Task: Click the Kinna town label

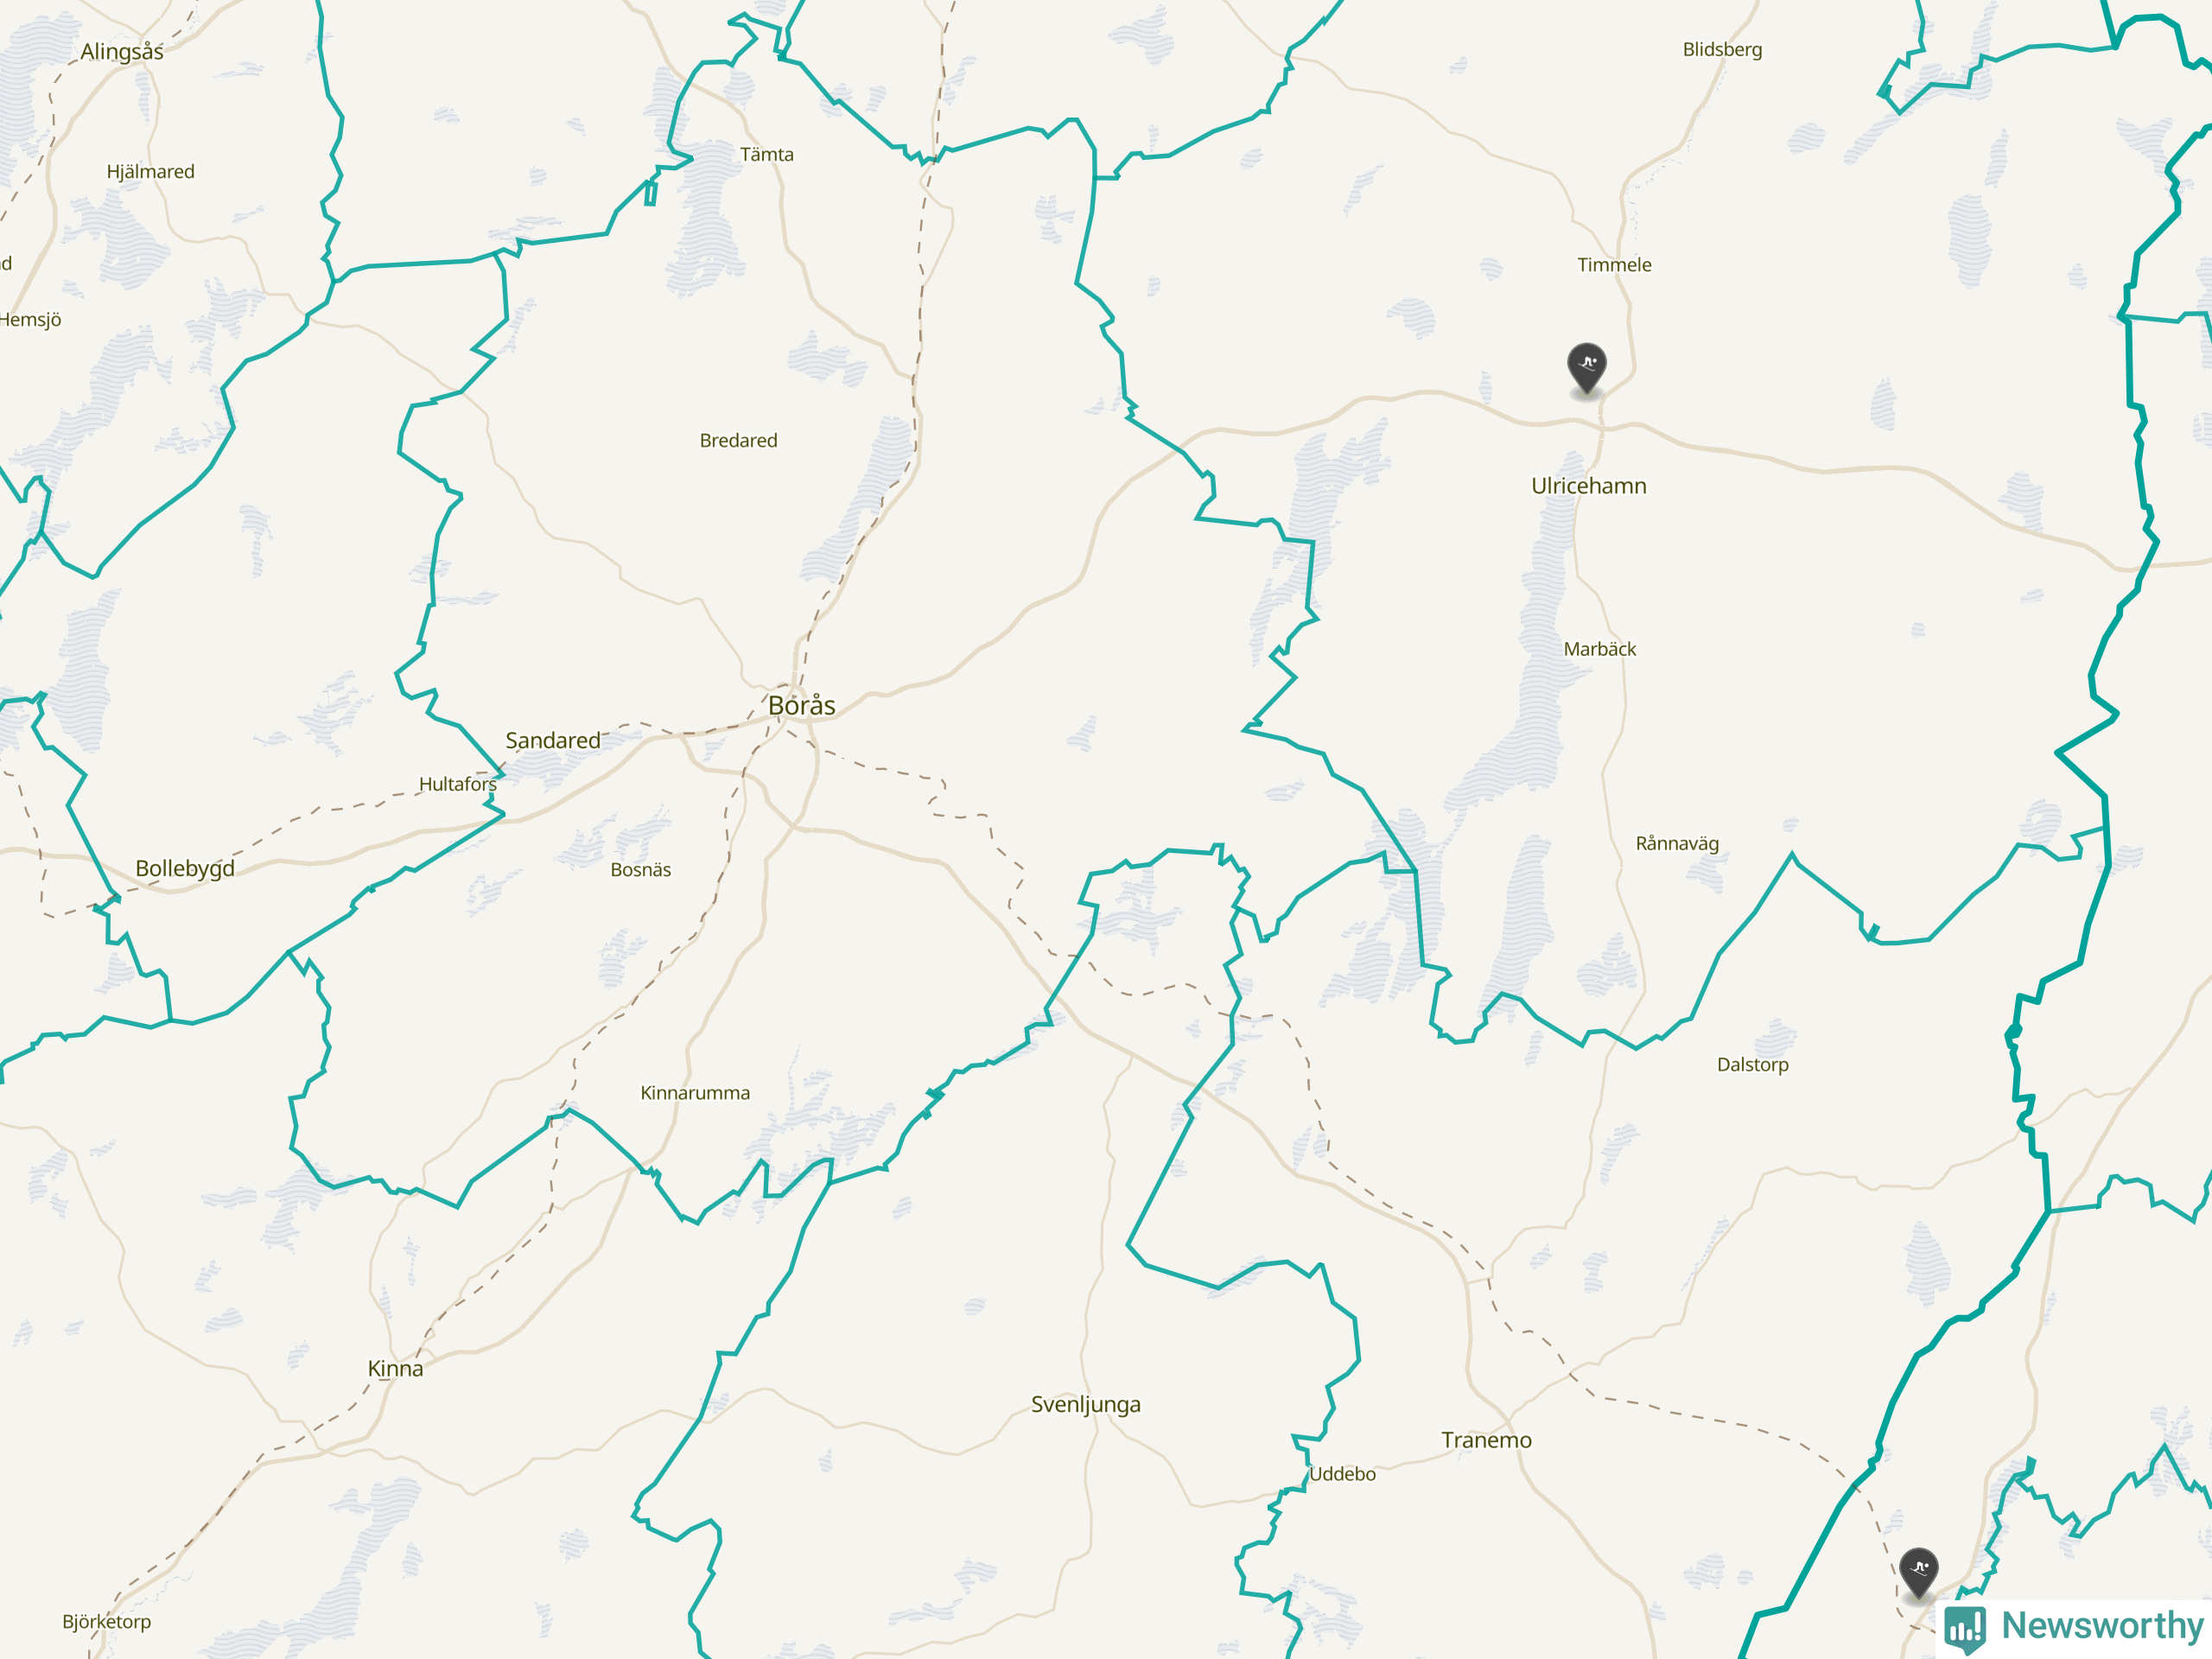Action: click(x=395, y=1368)
